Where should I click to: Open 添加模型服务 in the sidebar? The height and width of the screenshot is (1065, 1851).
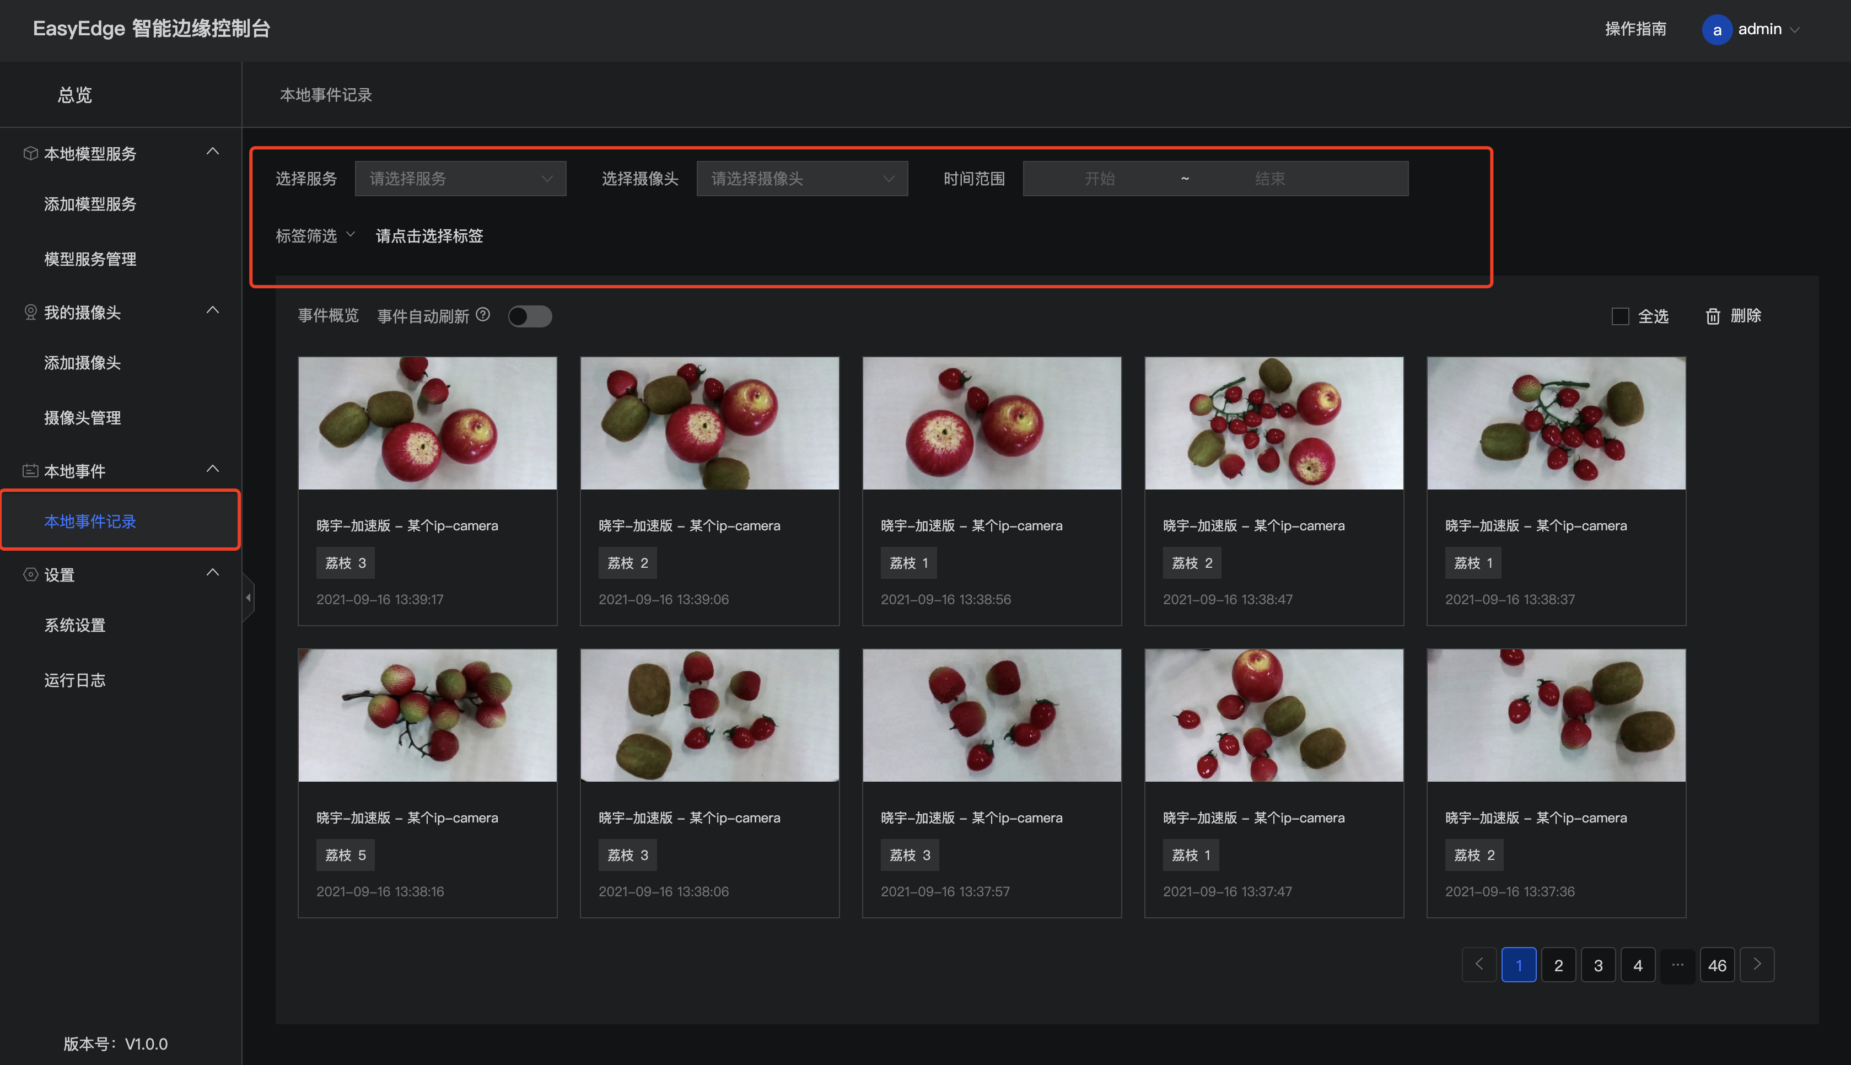(x=90, y=204)
